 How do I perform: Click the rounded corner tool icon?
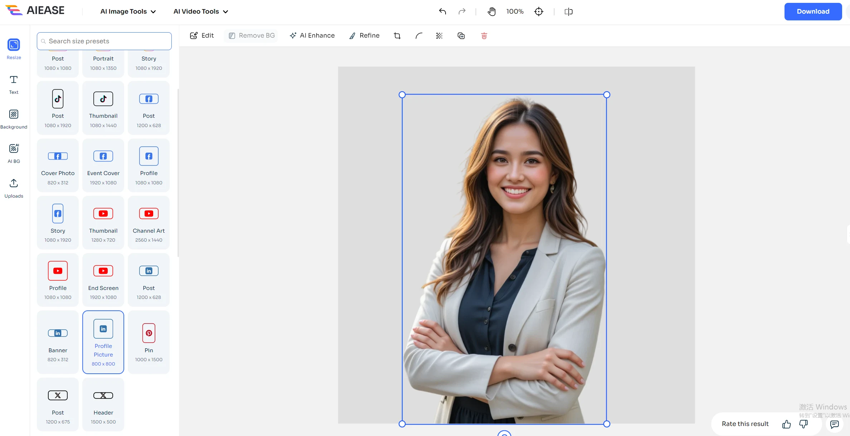(x=419, y=36)
